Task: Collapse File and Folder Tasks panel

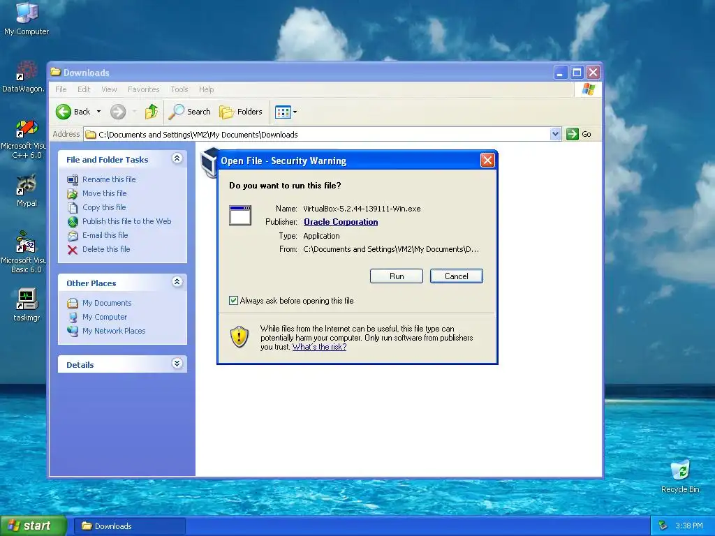Action: [x=177, y=158]
